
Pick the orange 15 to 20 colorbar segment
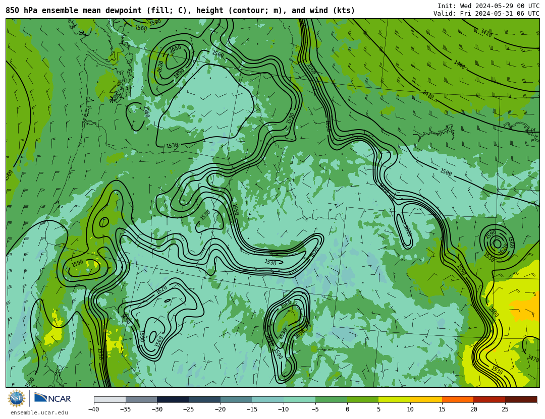tap(458, 400)
